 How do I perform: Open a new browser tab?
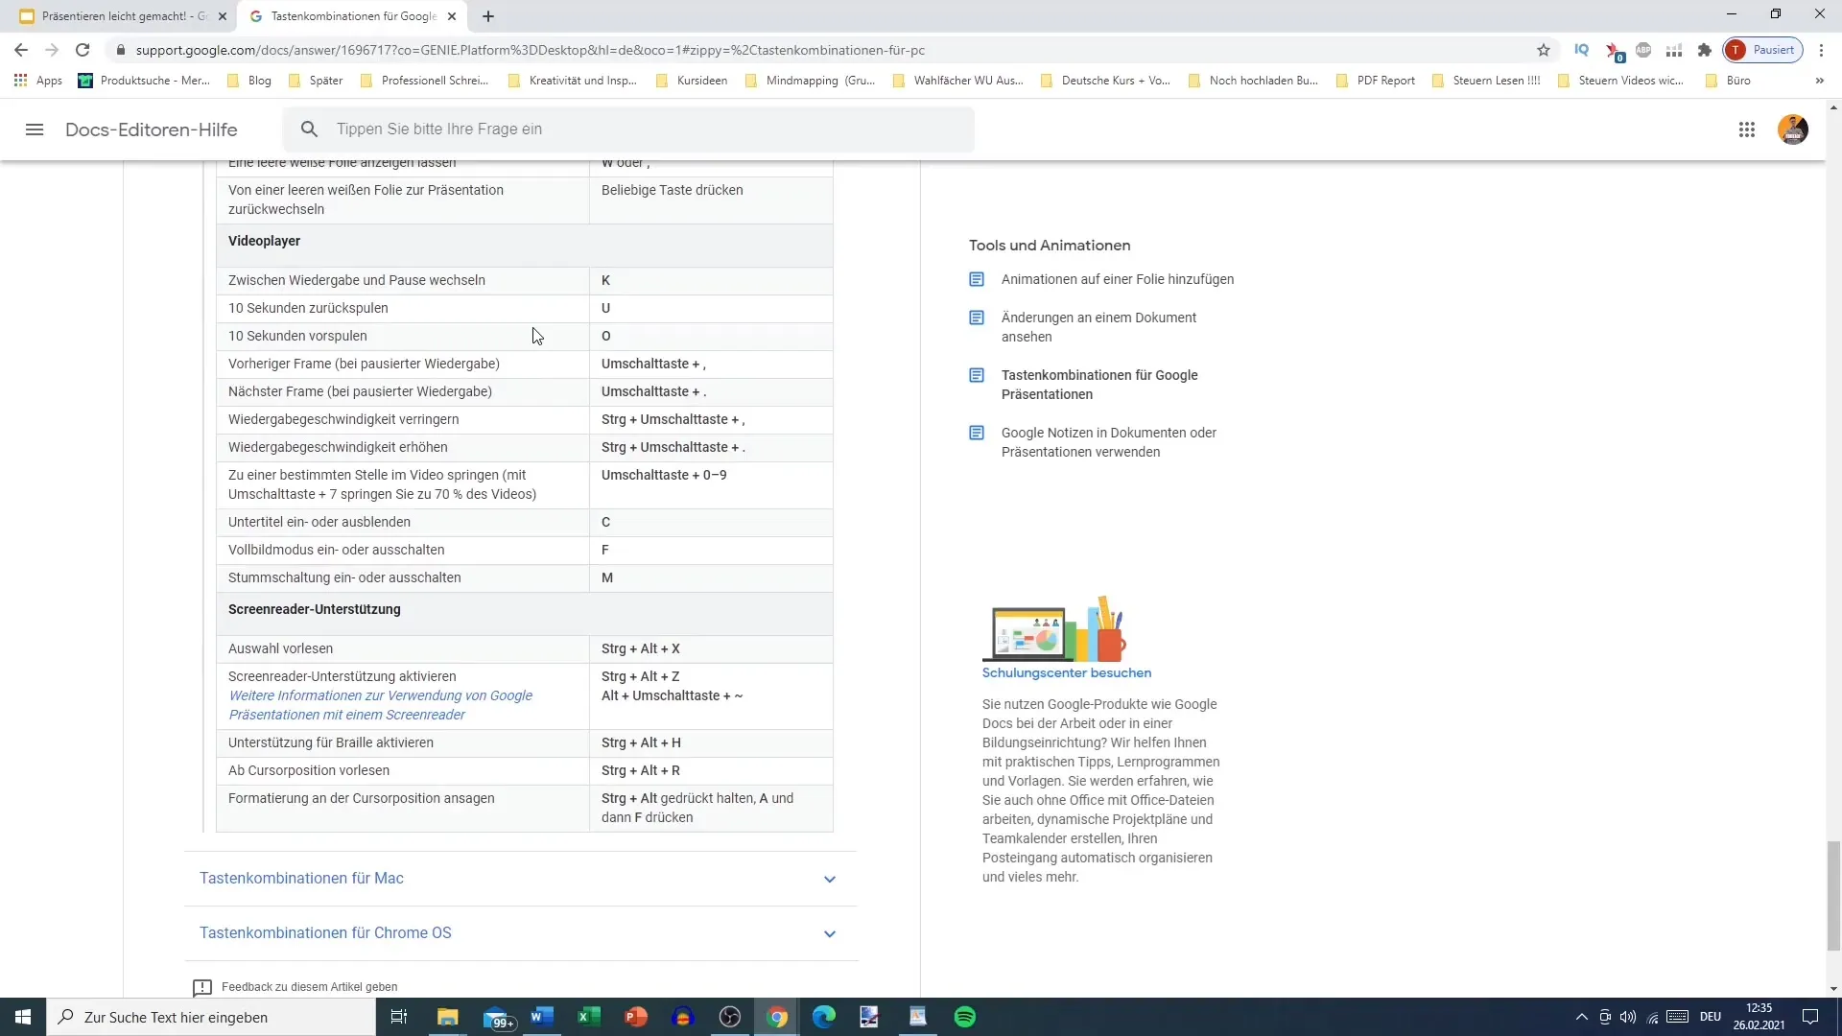[488, 16]
